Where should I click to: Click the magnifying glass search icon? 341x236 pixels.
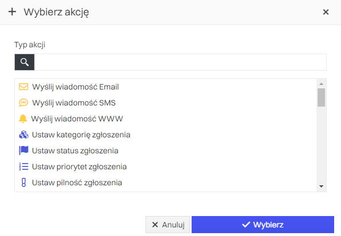[25, 62]
